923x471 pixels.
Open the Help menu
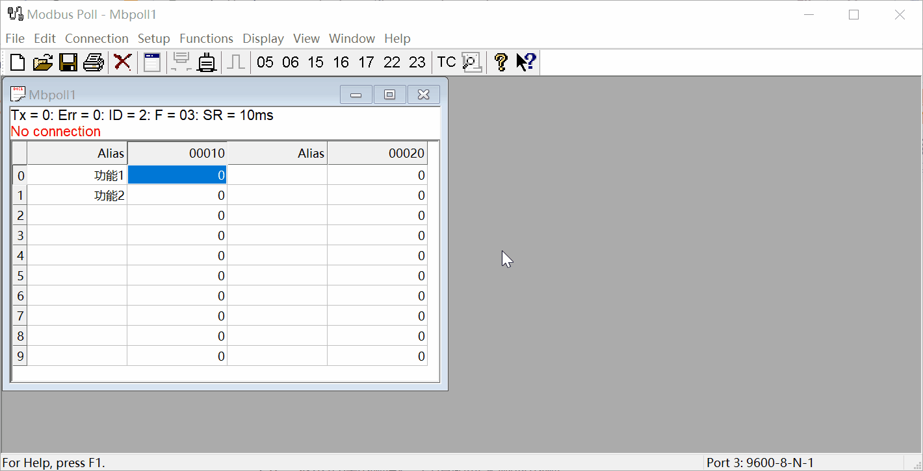coord(397,38)
